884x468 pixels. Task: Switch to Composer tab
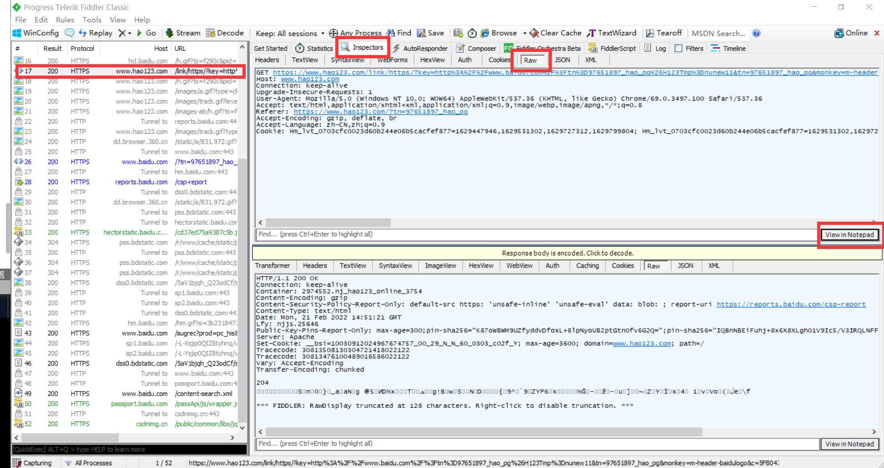pos(476,48)
